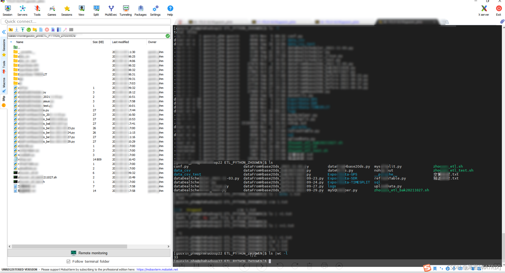505x273 pixels.
Task: Open the Tools toolbar button
Action: click(37, 11)
